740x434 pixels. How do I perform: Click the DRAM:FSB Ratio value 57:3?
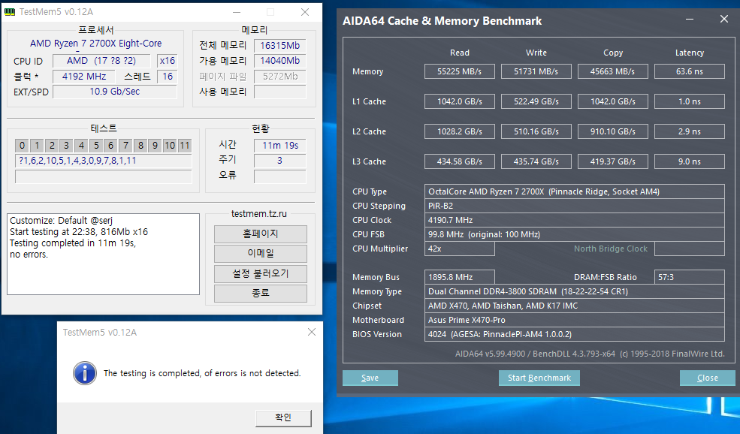[x=690, y=277]
